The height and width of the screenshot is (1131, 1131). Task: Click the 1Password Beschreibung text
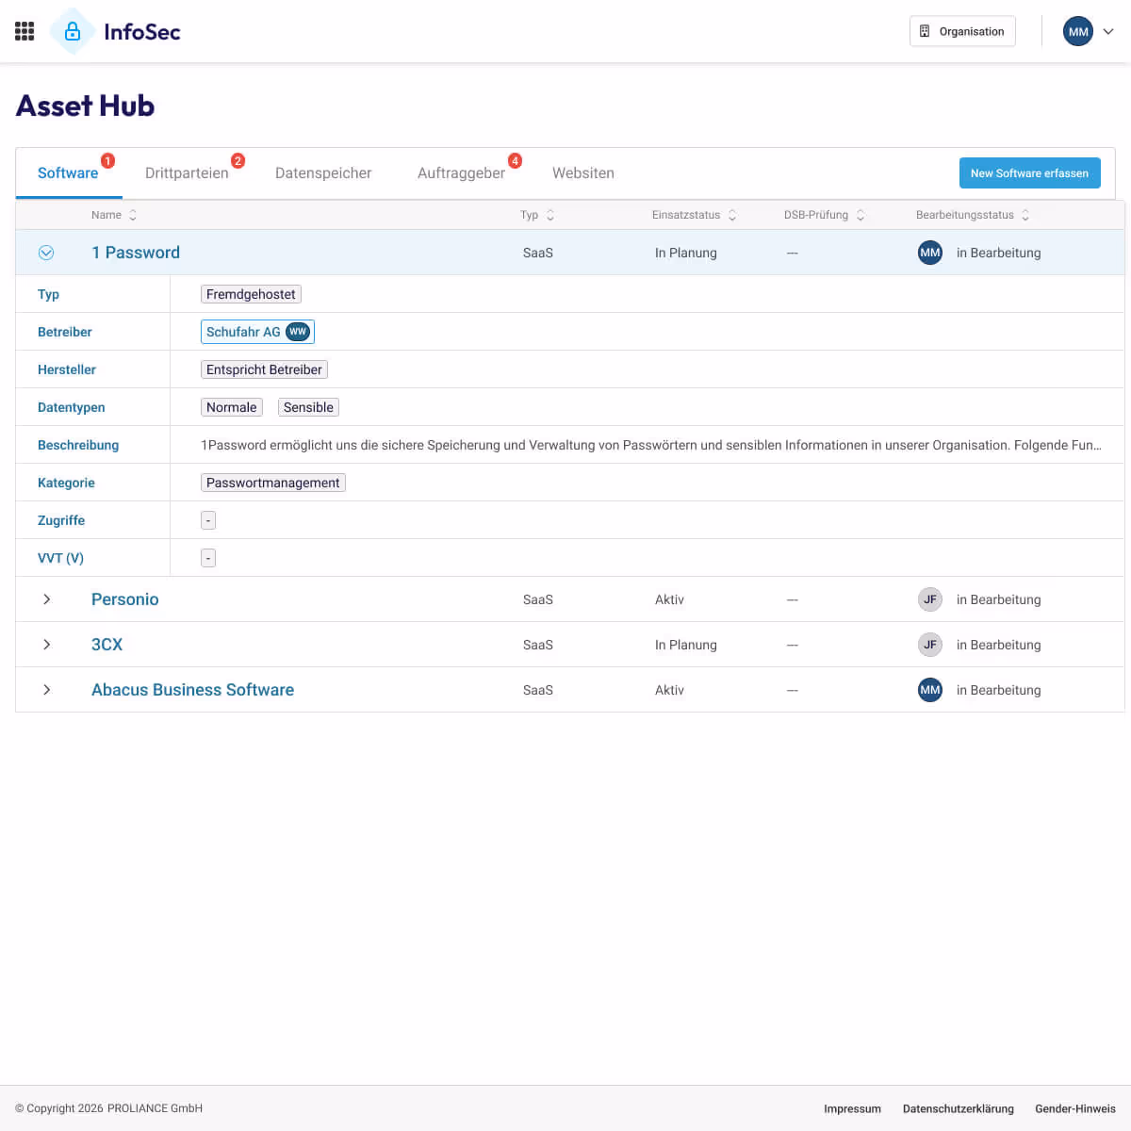650,445
